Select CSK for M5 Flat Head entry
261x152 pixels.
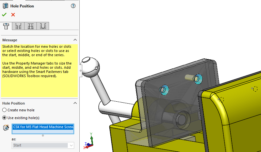(43, 127)
